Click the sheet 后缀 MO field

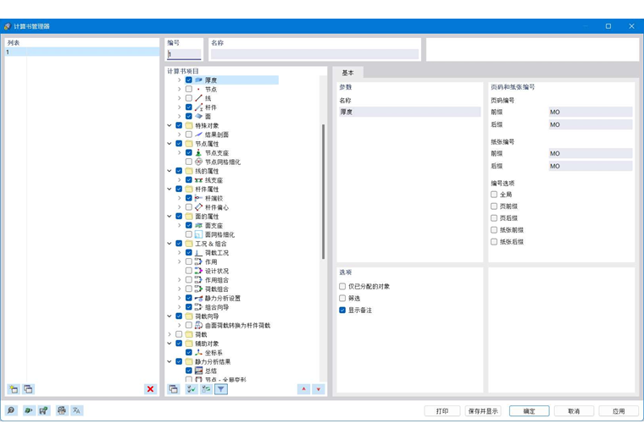591,166
